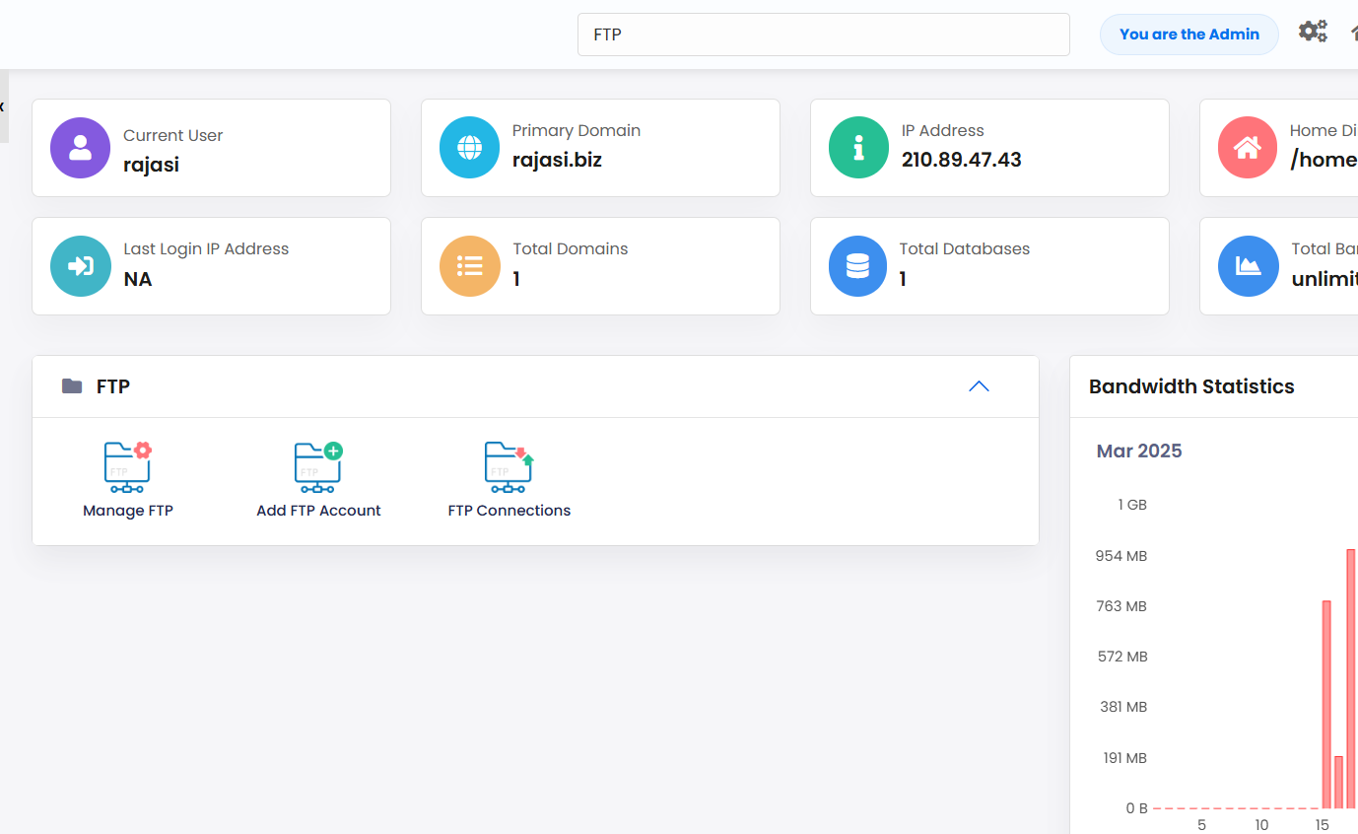Click the Total Databases icon

click(858, 266)
